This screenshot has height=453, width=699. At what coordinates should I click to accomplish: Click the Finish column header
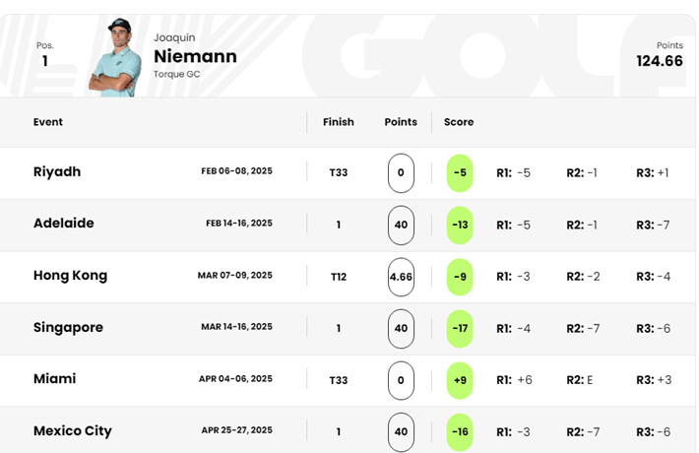click(339, 122)
